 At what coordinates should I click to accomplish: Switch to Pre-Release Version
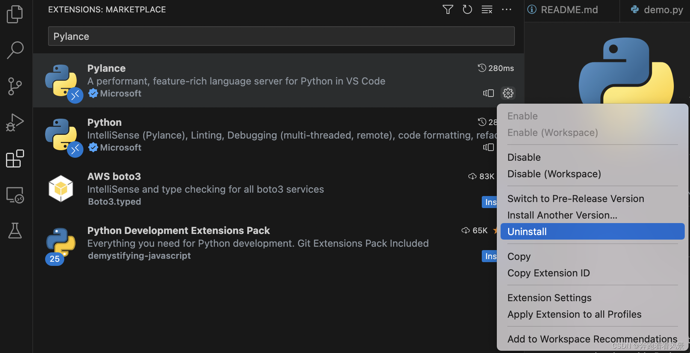point(575,199)
